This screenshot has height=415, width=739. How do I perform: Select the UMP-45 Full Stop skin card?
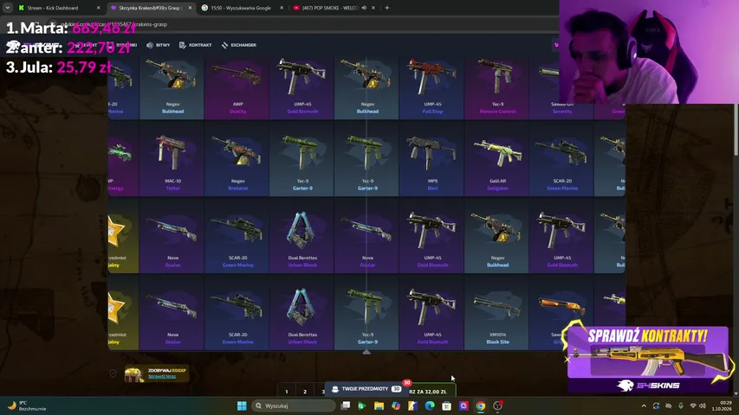pyautogui.click(x=431, y=87)
